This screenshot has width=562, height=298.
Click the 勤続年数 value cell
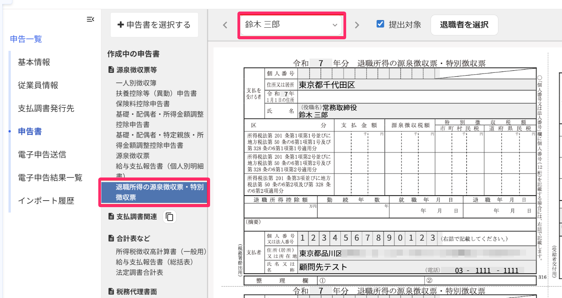coord(353,211)
